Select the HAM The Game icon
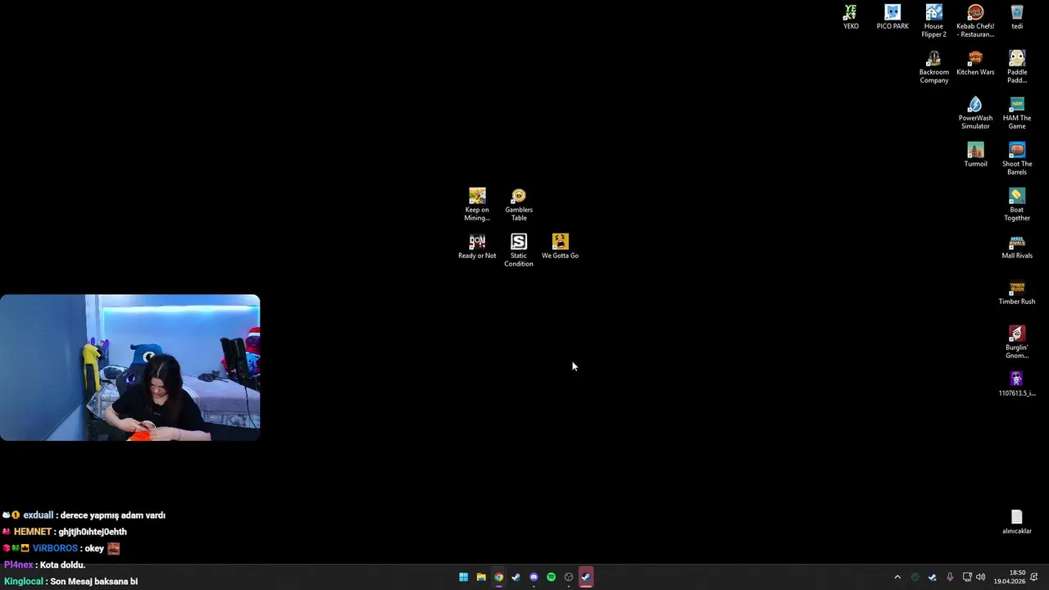The height and width of the screenshot is (590, 1049). point(1017,113)
